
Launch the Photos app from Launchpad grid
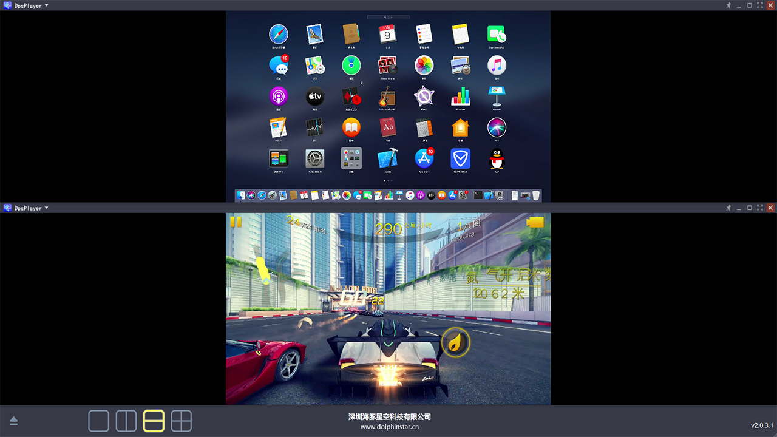click(424, 66)
